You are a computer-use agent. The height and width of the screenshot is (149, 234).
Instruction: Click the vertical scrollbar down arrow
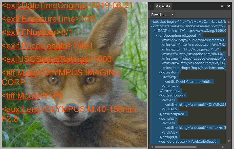tap(229, 141)
